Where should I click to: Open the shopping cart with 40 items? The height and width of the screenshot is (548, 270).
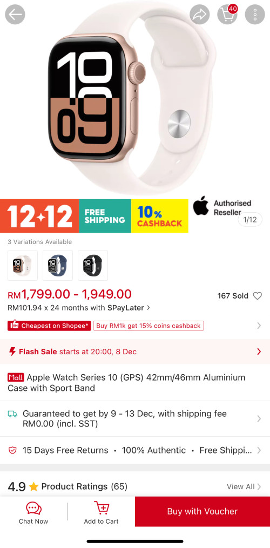227,15
